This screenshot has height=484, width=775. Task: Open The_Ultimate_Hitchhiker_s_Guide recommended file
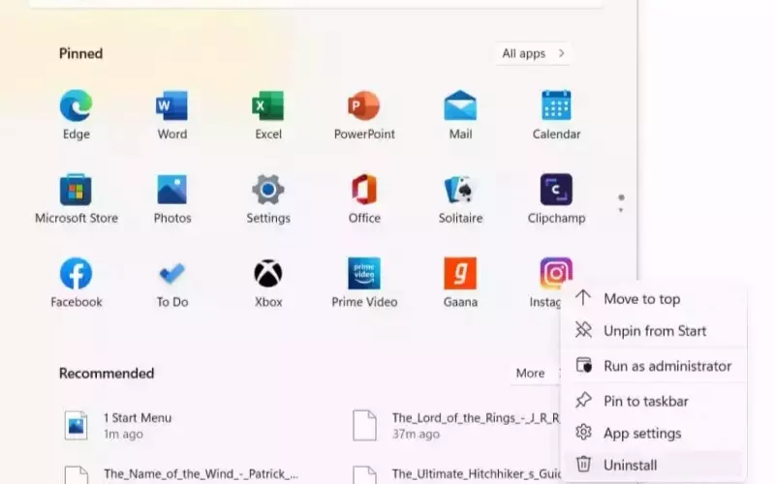454,474
